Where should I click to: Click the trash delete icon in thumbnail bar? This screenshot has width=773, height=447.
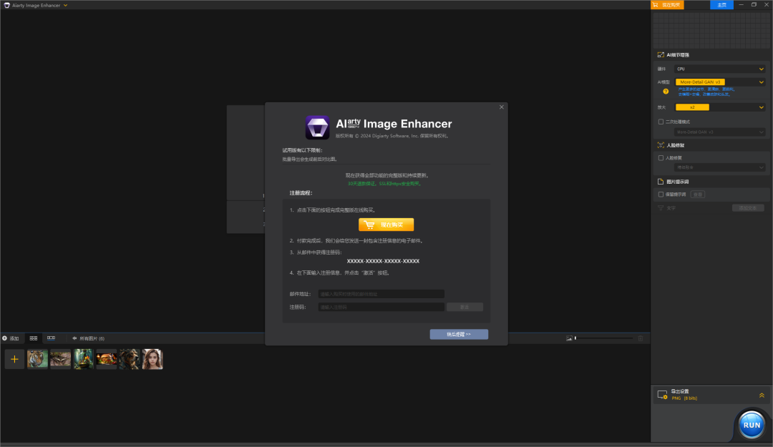tap(641, 338)
